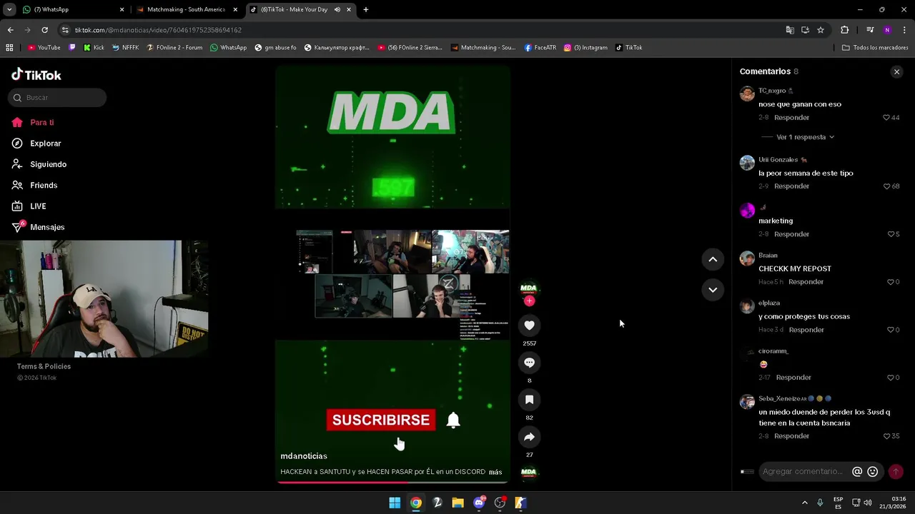Like Braian's CHECKK MY REPOST comment
Viewport: 915px width, 514px height.
pyautogui.click(x=891, y=282)
